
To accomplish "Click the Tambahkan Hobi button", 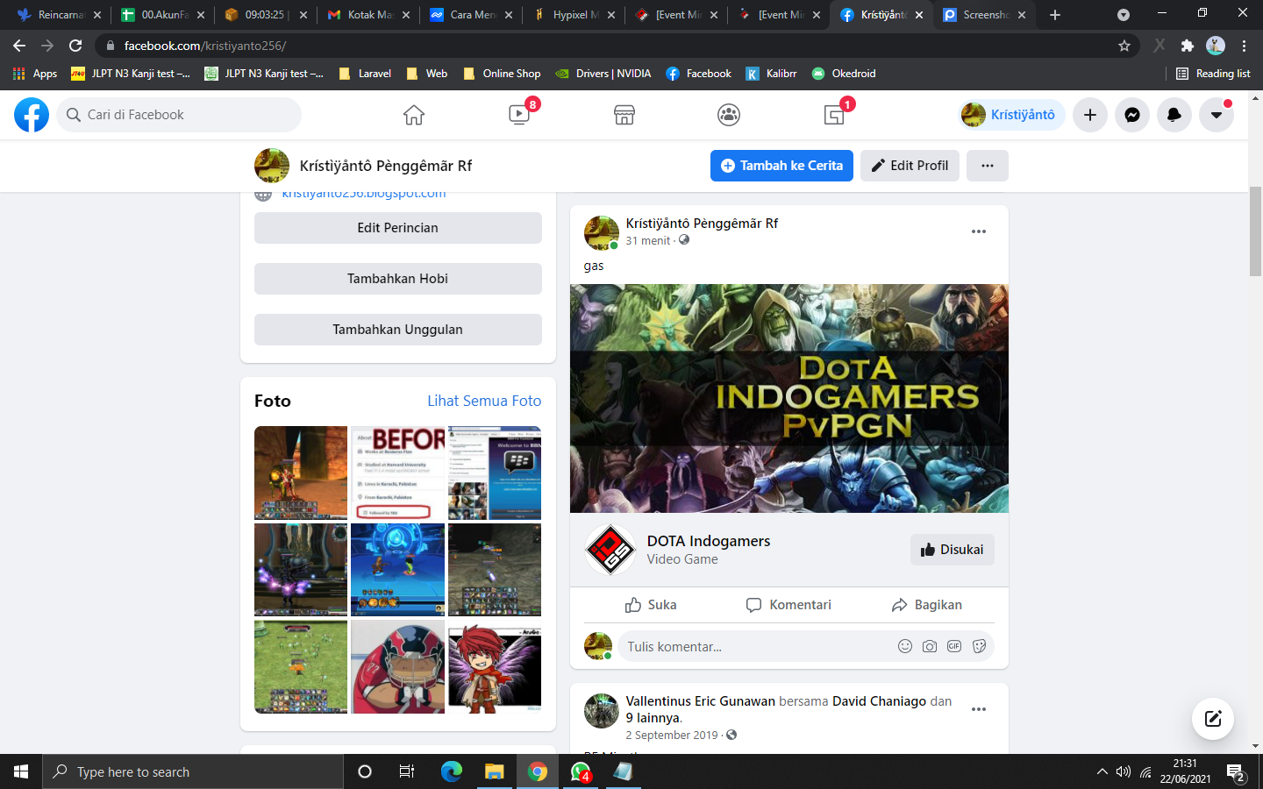I will tap(398, 279).
